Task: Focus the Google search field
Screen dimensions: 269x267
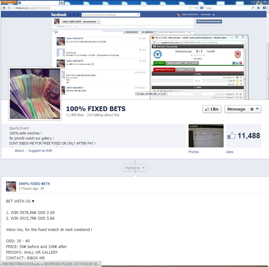Action: tap(228, 8)
